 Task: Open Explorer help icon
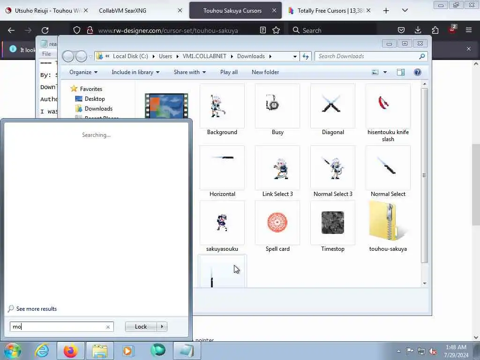coord(417,72)
